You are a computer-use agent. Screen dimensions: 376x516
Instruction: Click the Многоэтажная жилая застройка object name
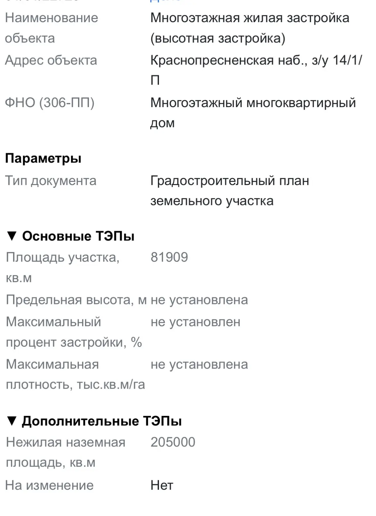(249, 28)
